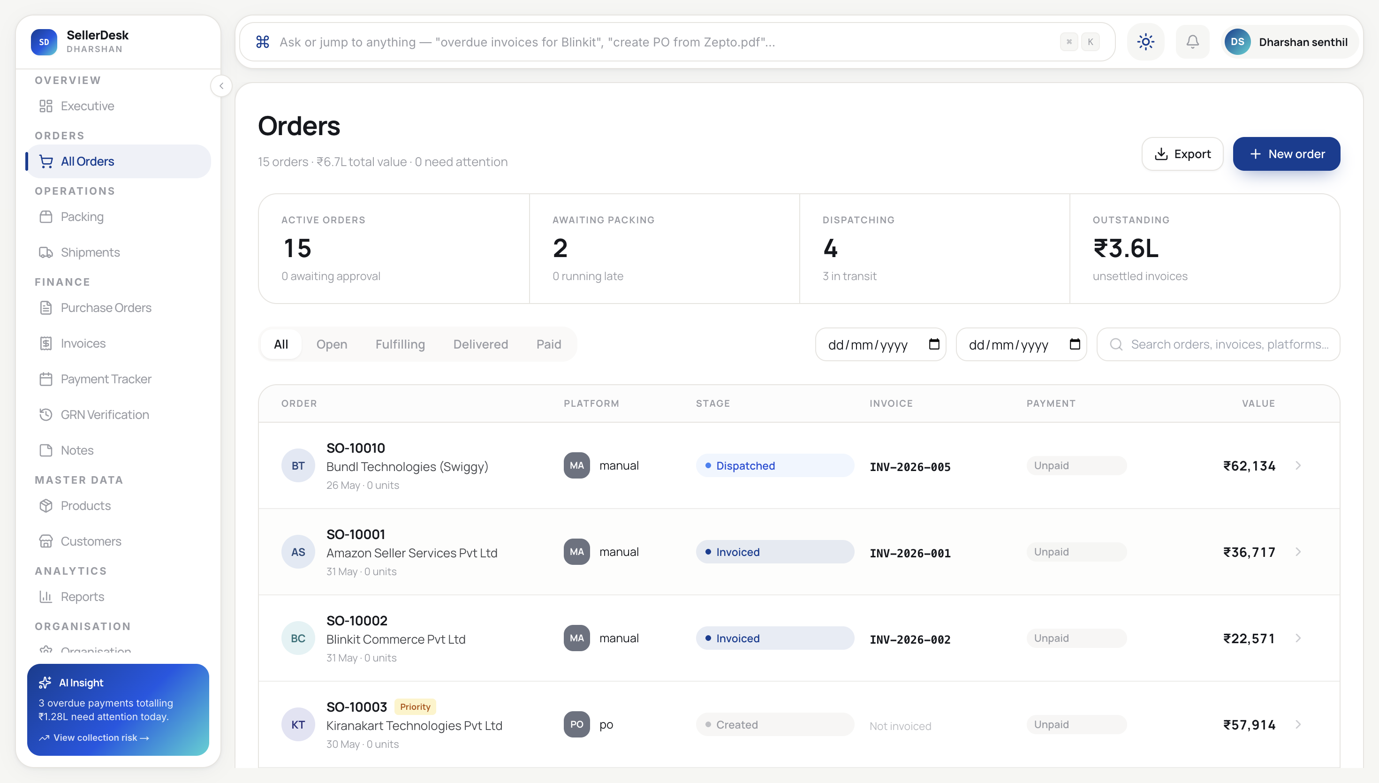Click the Executive dashboard grid icon
Image resolution: width=1379 pixels, height=783 pixels.
click(x=46, y=106)
